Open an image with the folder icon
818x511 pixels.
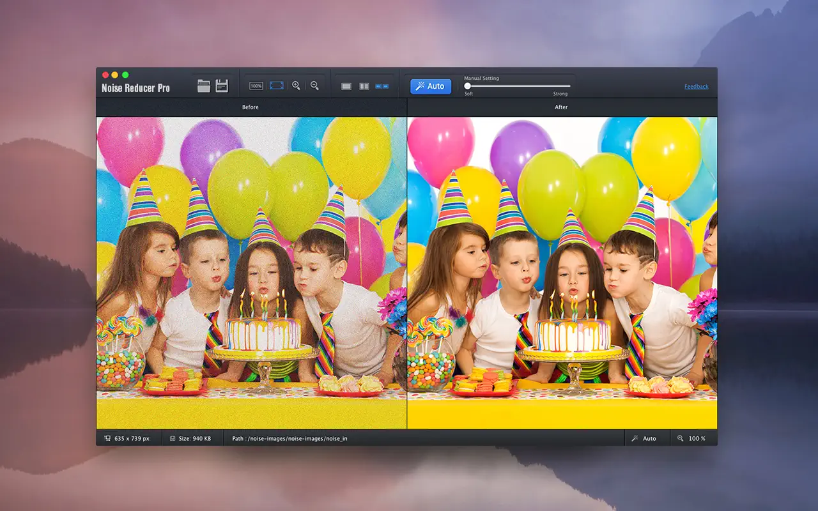click(204, 86)
